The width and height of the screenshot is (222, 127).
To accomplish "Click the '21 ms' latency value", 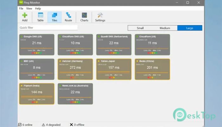I will (x=37, y=43).
